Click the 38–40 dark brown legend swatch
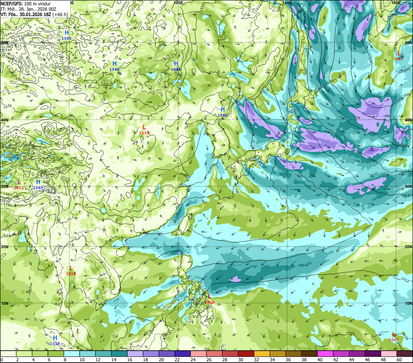The width and height of the screenshot is (413, 363). pos(309,354)
